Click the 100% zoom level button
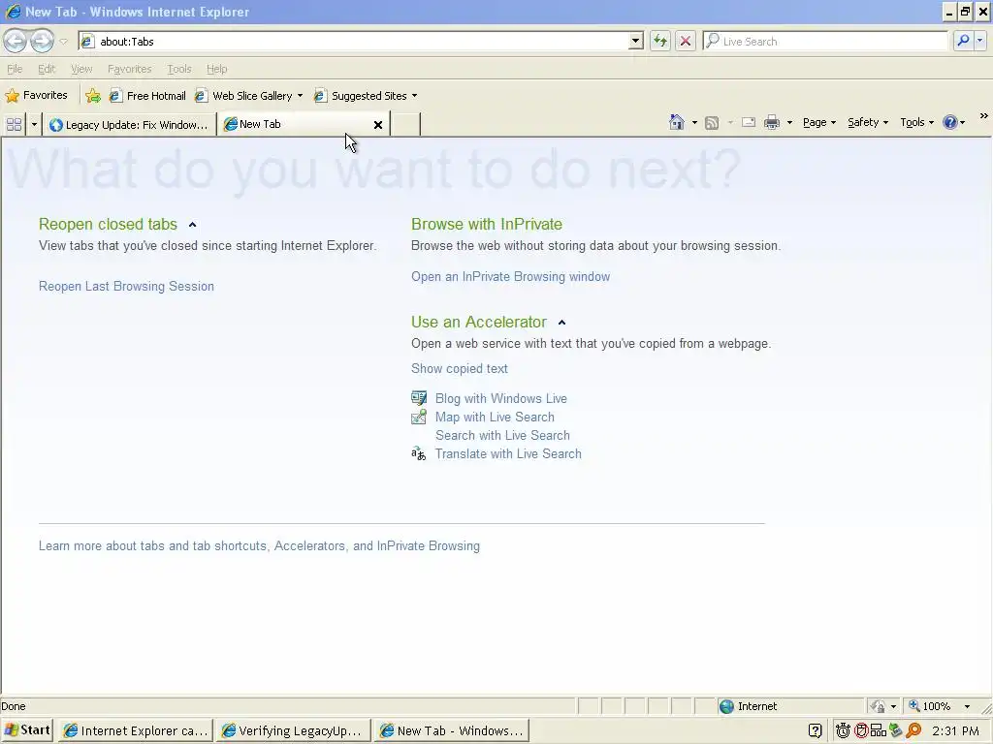This screenshot has height=744, width=993. click(x=930, y=706)
